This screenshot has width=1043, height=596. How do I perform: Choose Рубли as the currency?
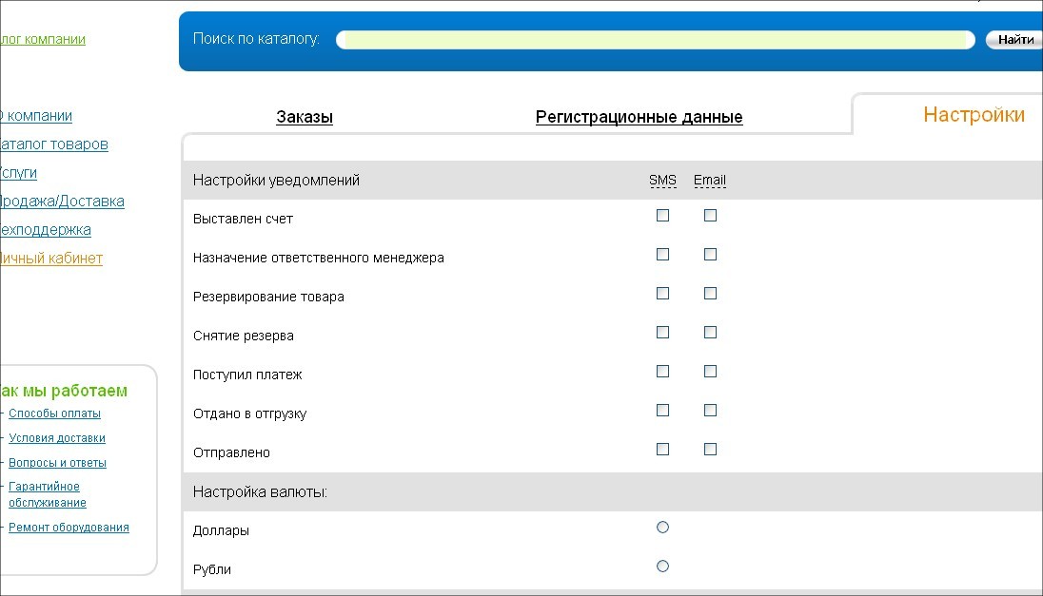(662, 567)
